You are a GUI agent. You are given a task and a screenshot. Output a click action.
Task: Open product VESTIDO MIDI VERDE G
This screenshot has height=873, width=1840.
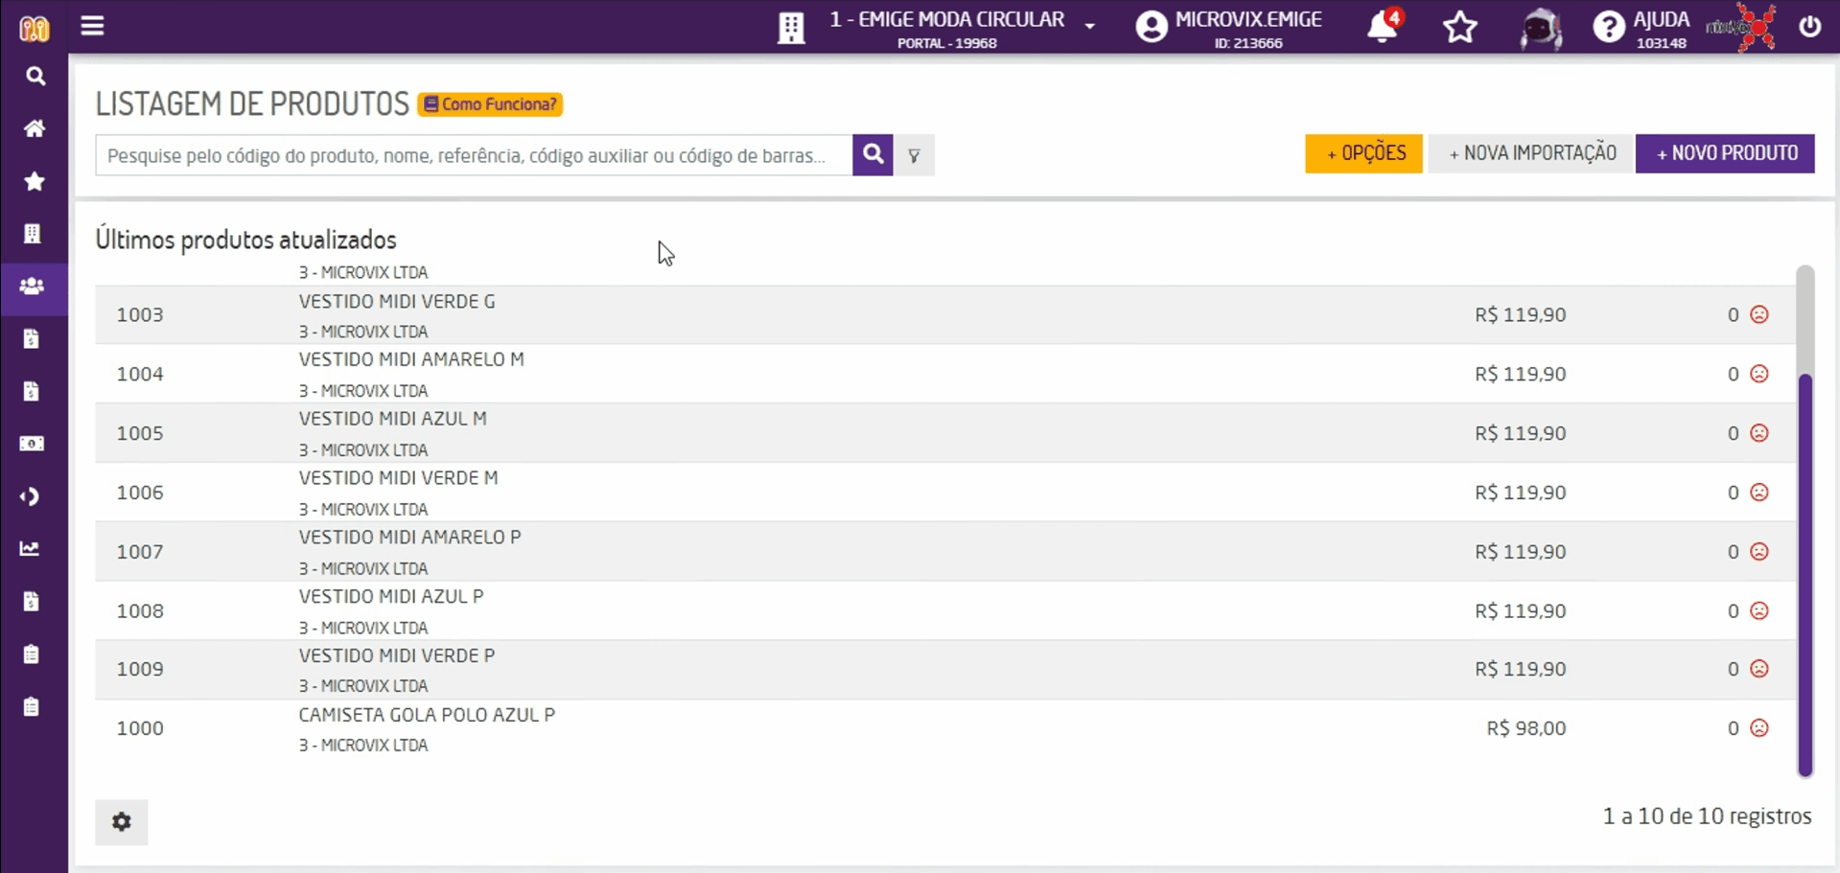pyautogui.click(x=397, y=302)
